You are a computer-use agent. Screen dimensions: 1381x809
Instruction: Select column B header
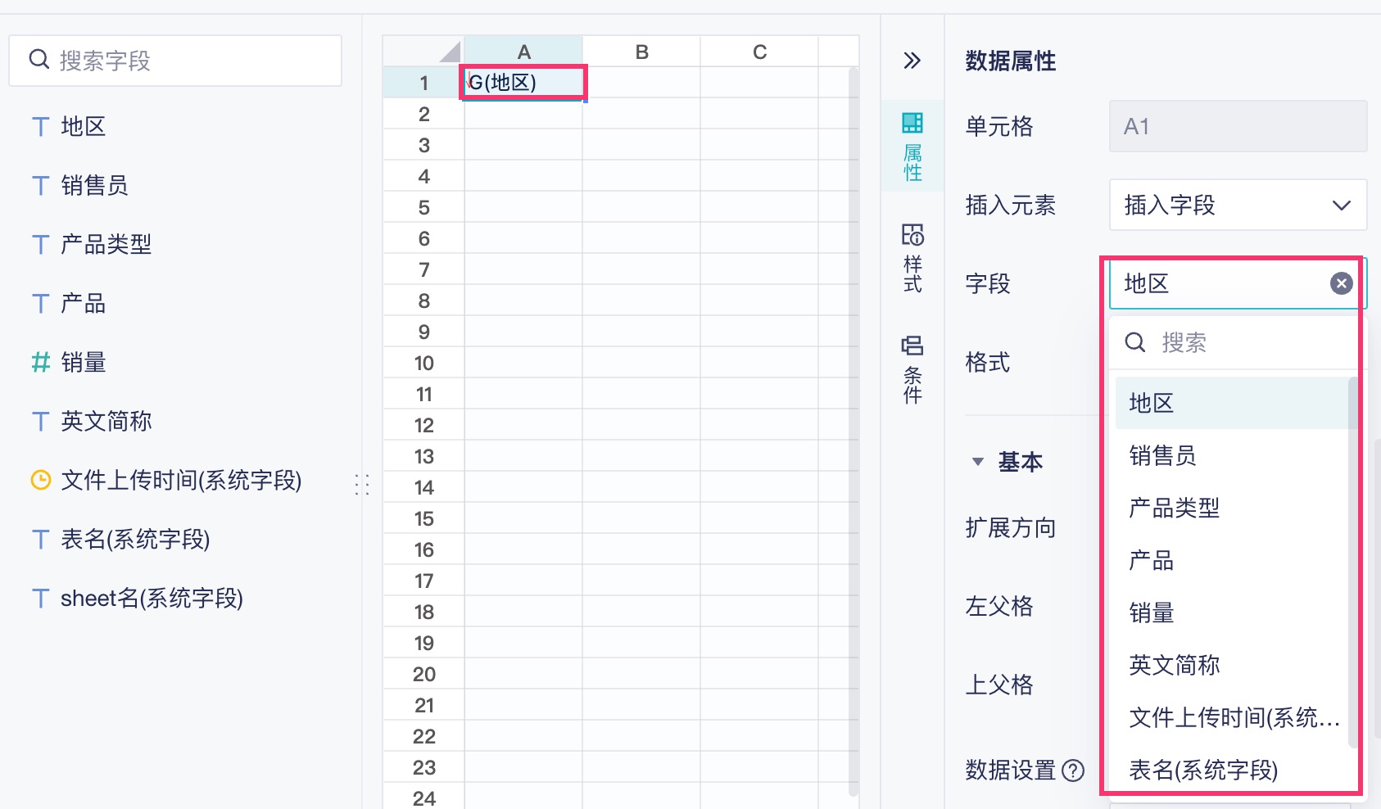pyautogui.click(x=641, y=52)
